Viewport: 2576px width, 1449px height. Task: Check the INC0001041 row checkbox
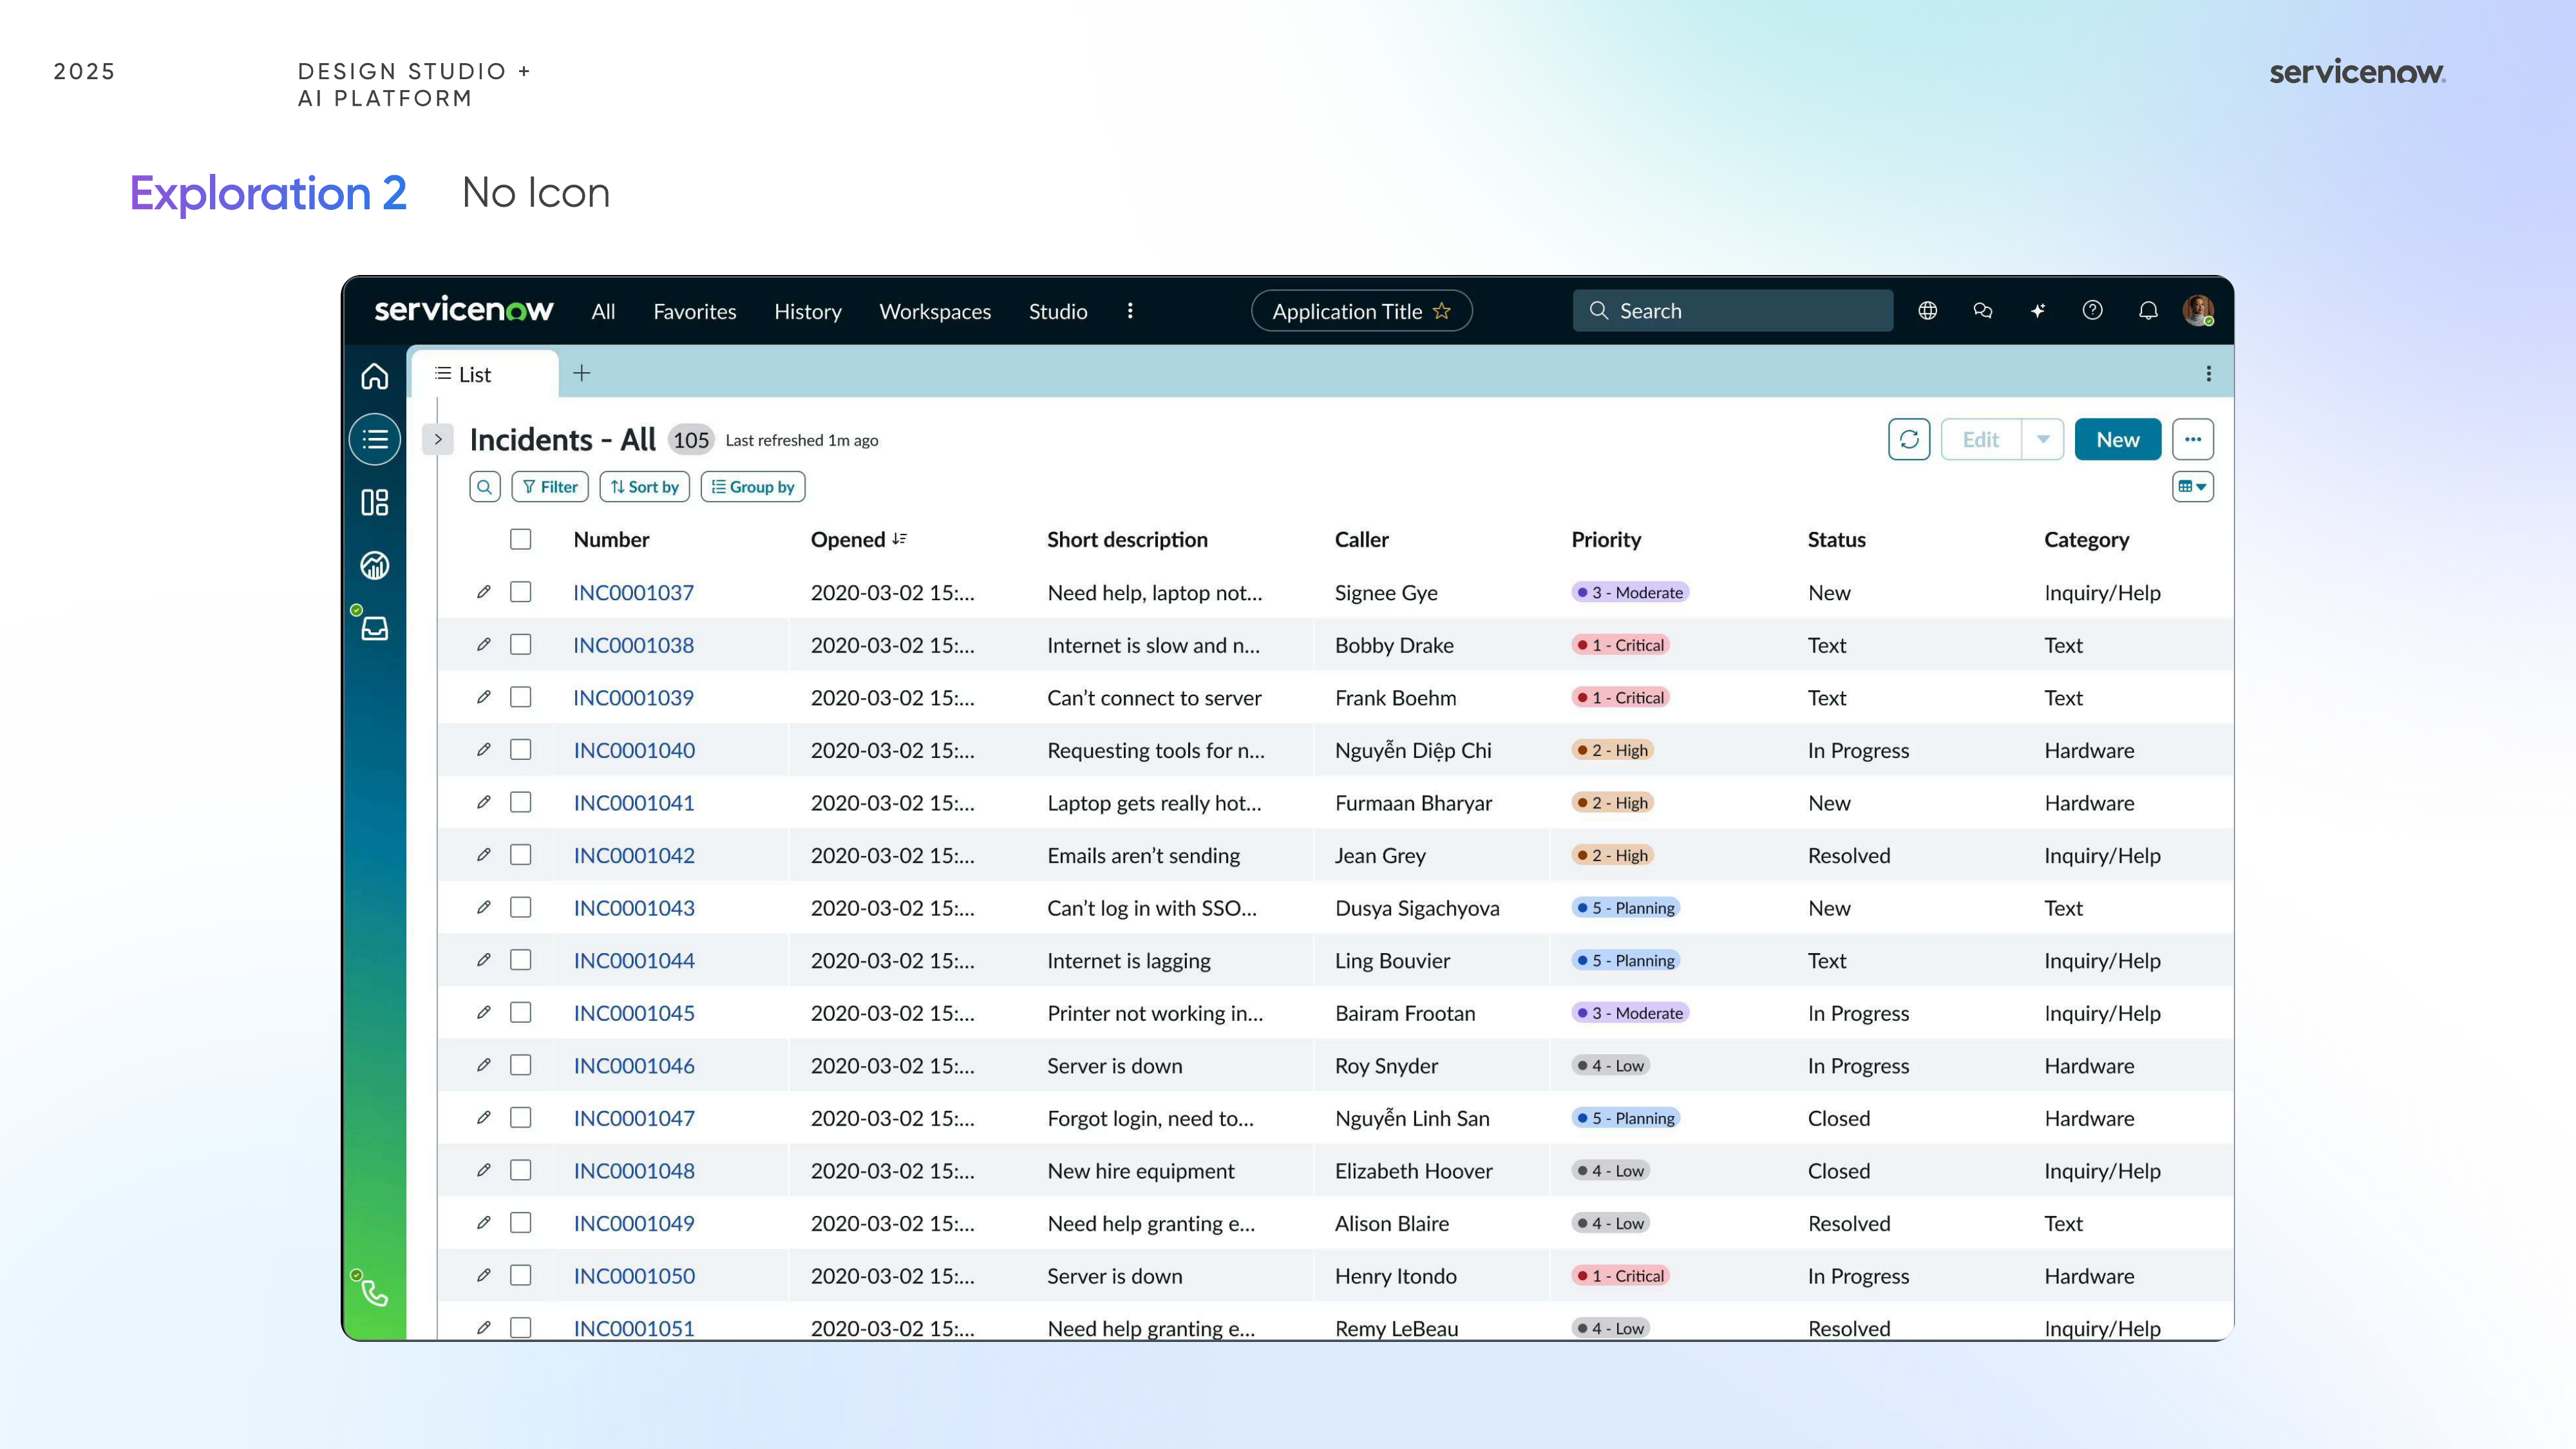(x=521, y=802)
